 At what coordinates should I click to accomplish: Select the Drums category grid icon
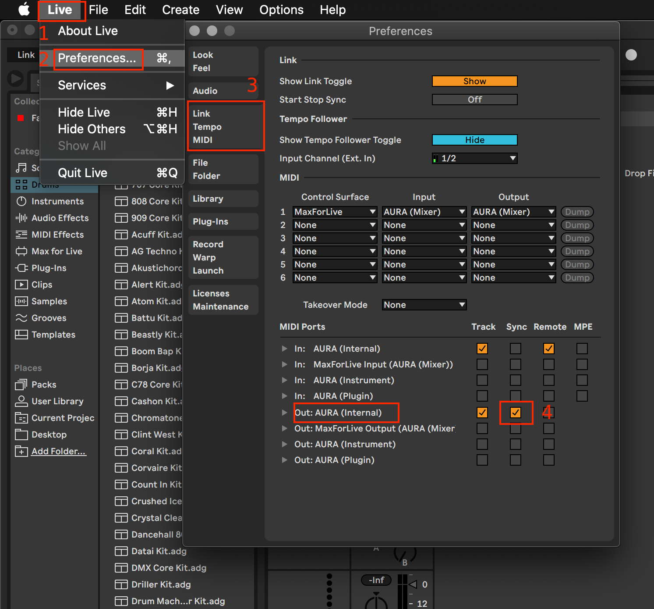pyautogui.click(x=21, y=185)
